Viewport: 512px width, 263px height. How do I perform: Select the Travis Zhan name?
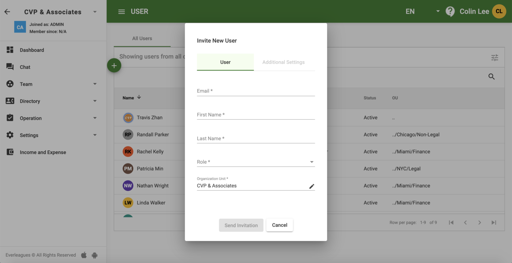tap(150, 118)
